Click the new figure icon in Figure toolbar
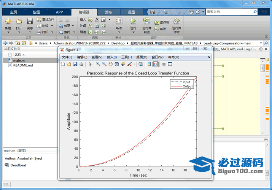The width and height of the screenshot is (272, 190). (x=63, y=64)
